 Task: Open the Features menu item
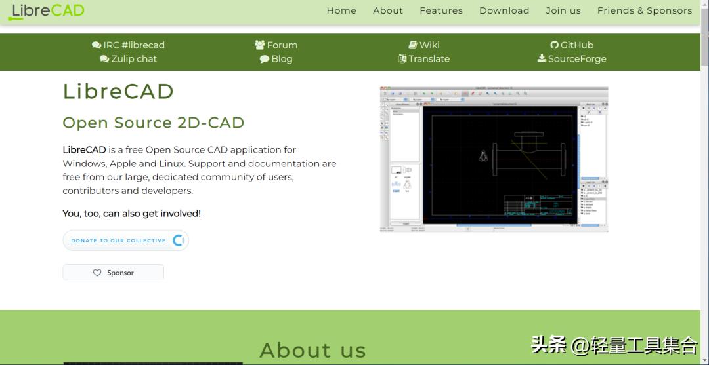pos(441,11)
